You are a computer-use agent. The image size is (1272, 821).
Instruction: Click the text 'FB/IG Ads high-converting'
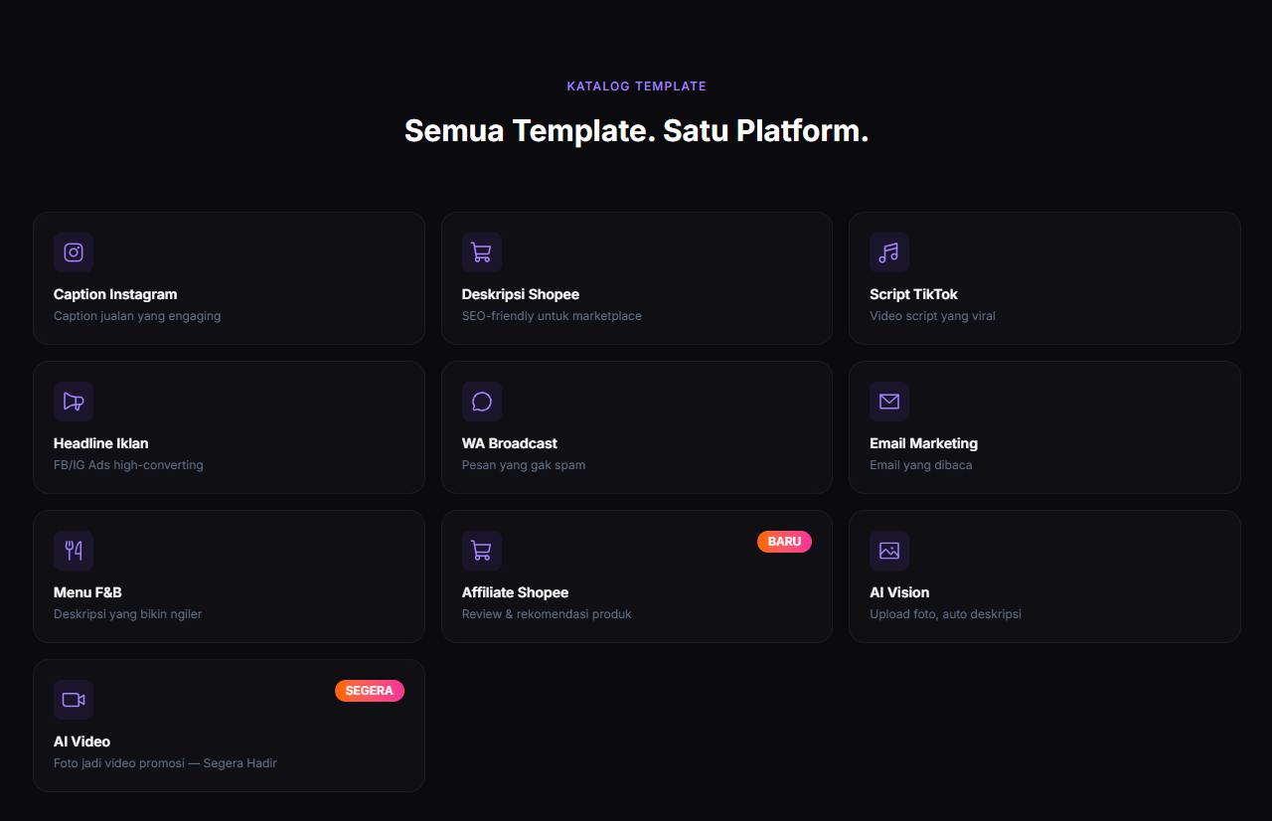128,465
